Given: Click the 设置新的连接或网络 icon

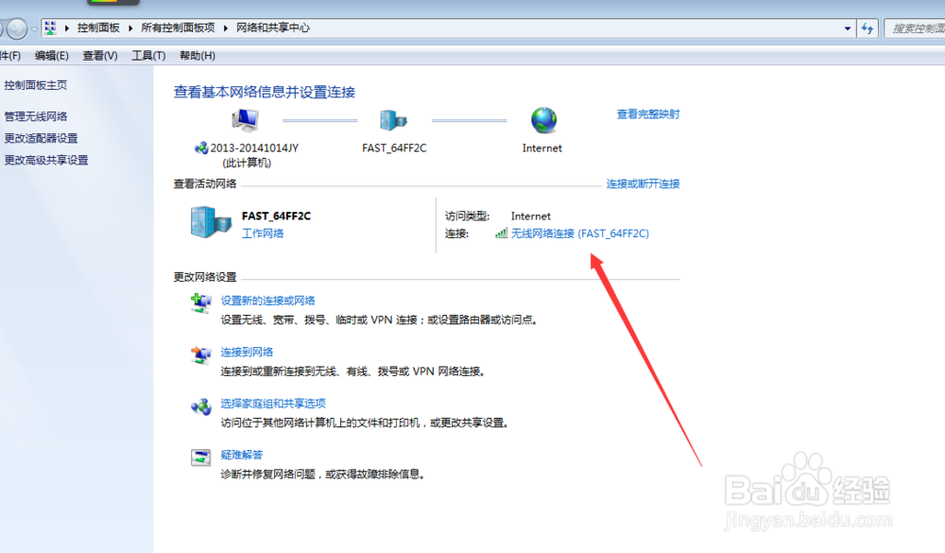Looking at the screenshot, I should point(200,302).
